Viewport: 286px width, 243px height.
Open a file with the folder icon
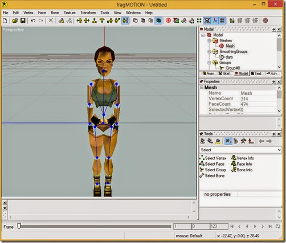tap(15, 20)
